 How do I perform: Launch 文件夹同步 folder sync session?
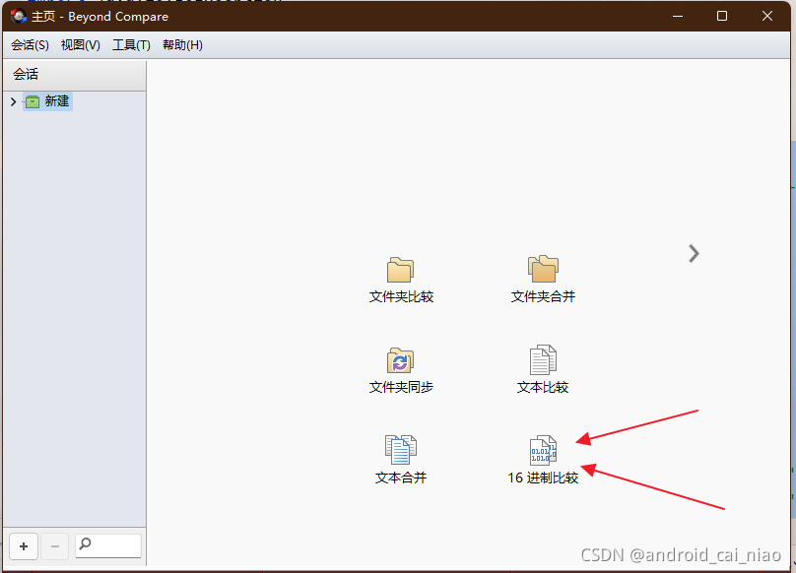[401, 370]
